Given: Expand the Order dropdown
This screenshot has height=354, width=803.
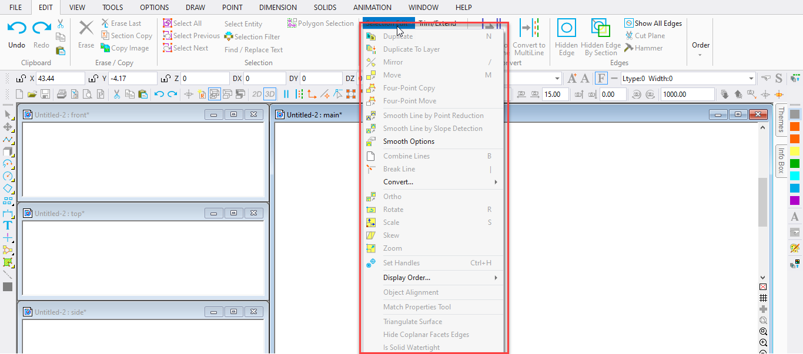Looking at the screenshot, I should 700,49.
